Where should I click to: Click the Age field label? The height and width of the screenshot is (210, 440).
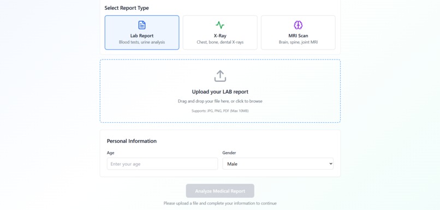[111, 153]
